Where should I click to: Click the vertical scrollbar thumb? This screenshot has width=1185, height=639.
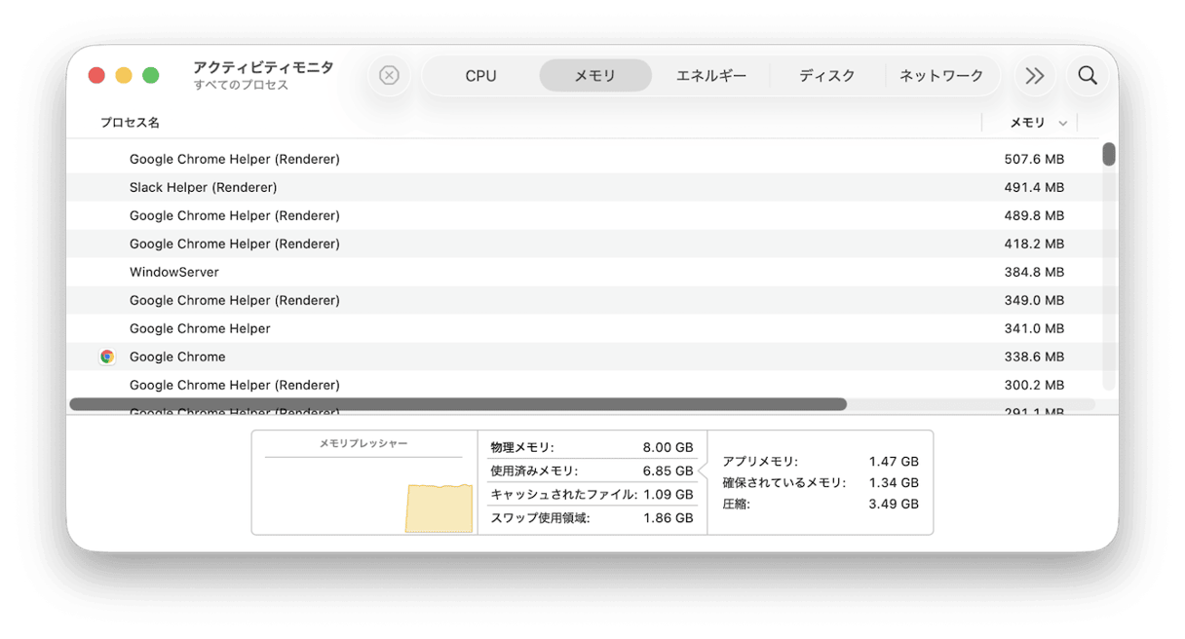[x=1109, y=154]
